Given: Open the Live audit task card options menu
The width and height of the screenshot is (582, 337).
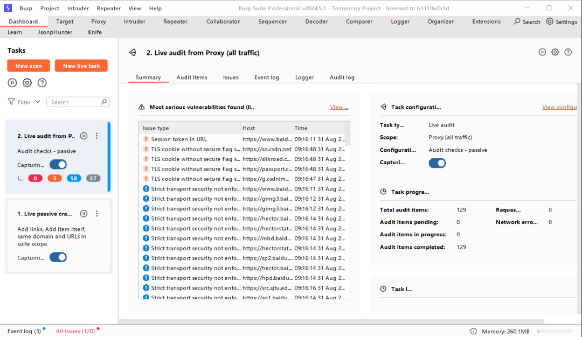Looking at the screenshot, I should coord(96,136).
